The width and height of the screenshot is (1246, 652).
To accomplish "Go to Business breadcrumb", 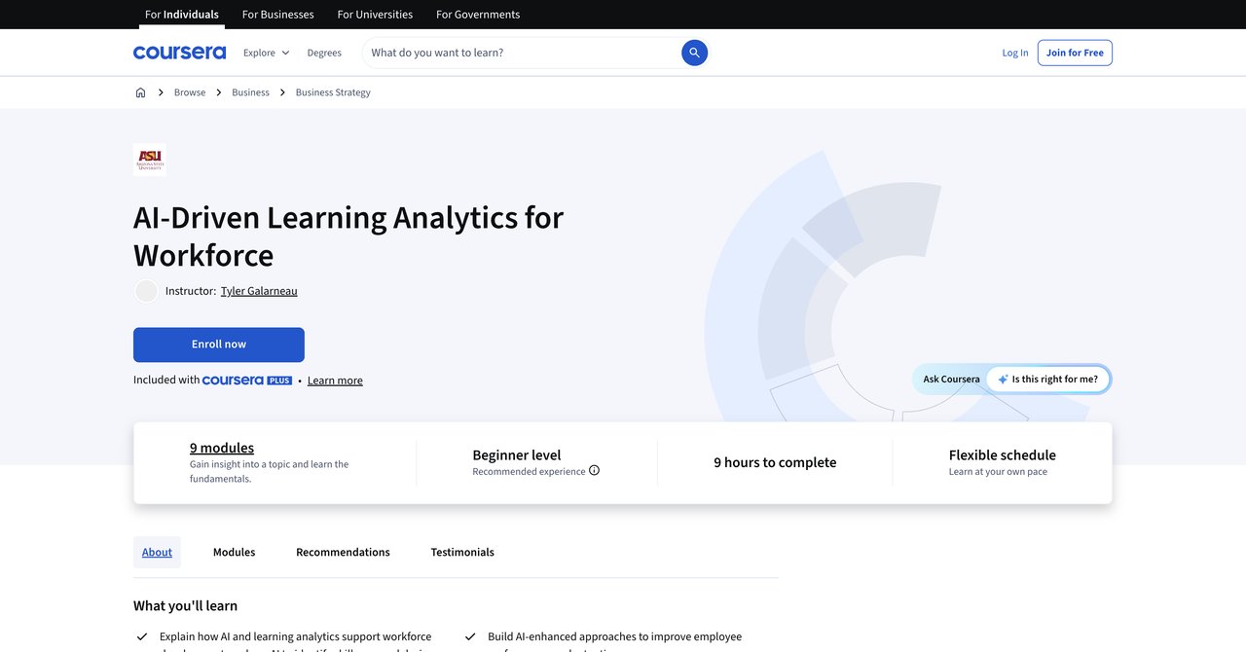I will point(250,92).
